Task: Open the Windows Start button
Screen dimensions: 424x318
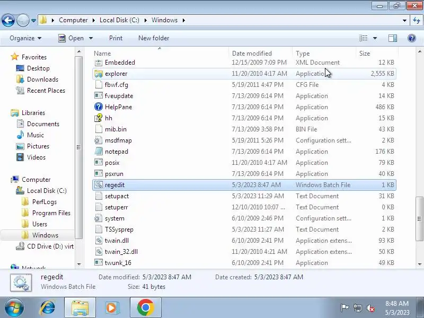Action: click(x=14, y=308)
